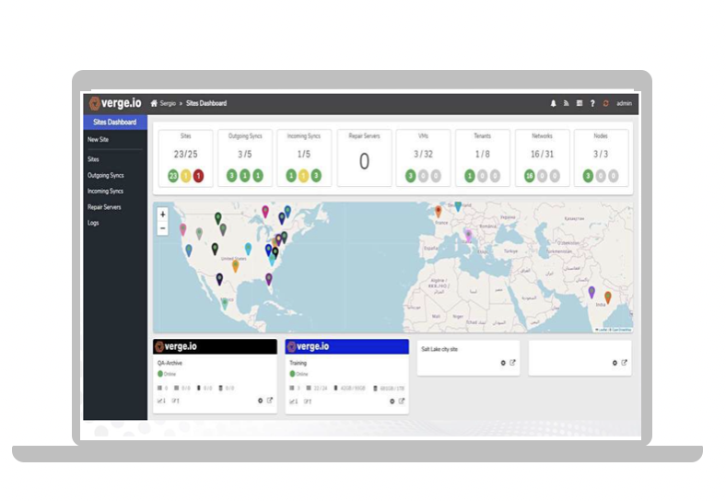Click the Salt Lake city site title
The height and width of the screenshot is (501, 726).
coord(439,349)
